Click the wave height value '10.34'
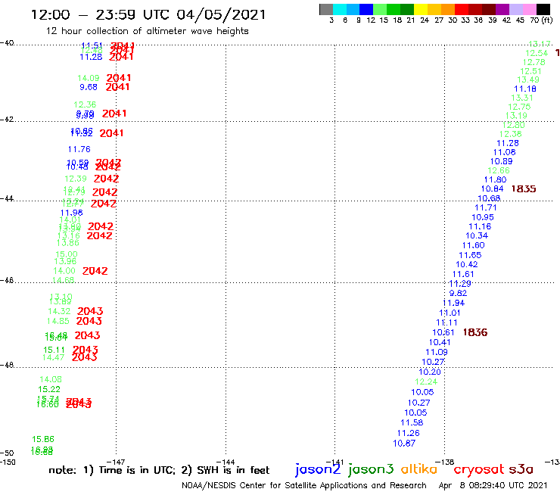This screenshot has height=492, width=560. 477,235
